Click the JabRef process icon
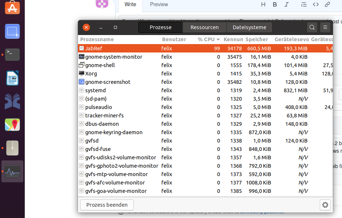This screenshot has width=342, height=218. tap(81, 48)
